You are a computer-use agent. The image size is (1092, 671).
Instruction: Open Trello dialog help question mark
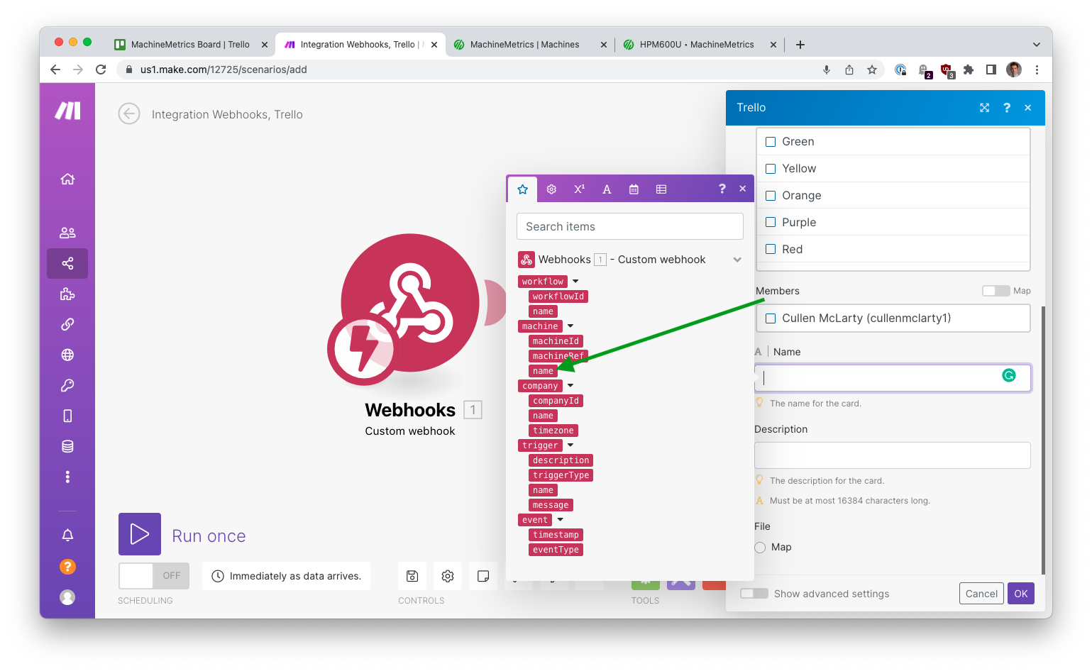1007,108
